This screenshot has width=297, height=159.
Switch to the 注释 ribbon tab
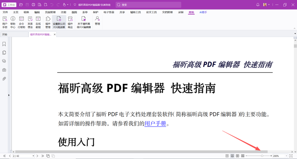(64, 12)
